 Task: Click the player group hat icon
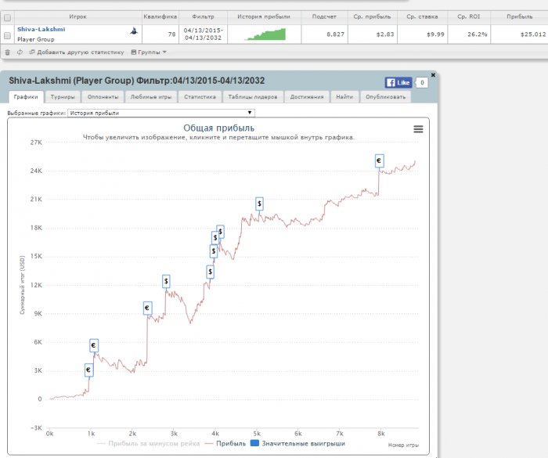[134, 31]
